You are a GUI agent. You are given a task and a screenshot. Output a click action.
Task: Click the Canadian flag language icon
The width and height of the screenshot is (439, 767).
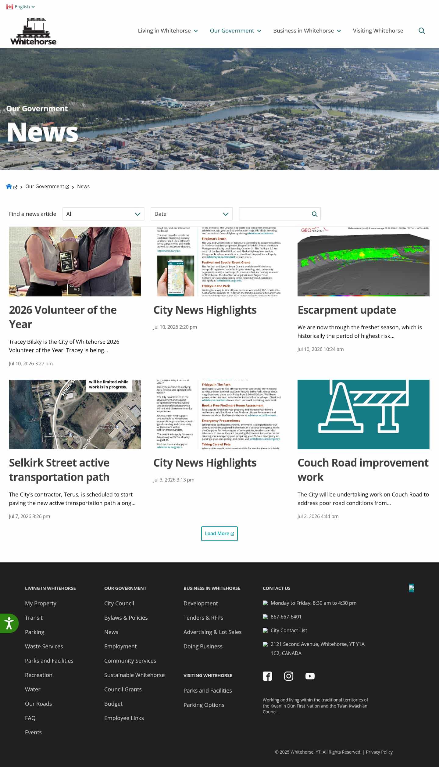coord(9,7)
